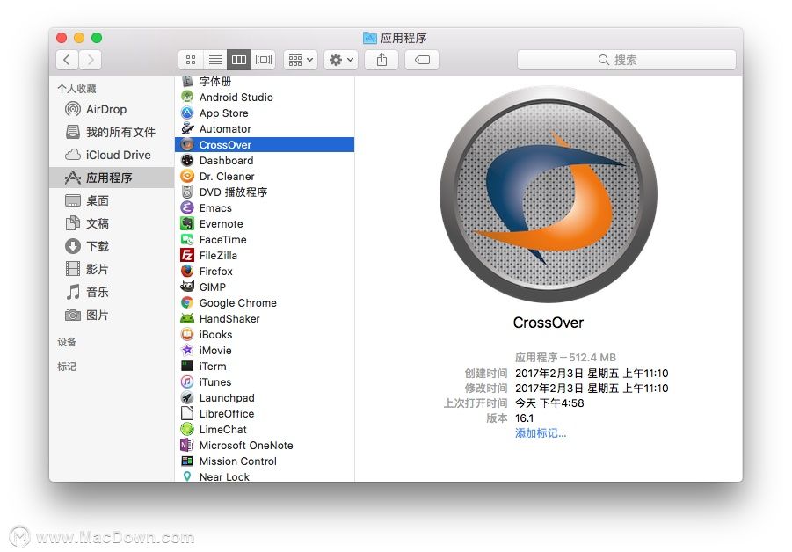792x552 pixels.
Task: Click the iTerm terminal icon
Action: (x=187, y=366)
